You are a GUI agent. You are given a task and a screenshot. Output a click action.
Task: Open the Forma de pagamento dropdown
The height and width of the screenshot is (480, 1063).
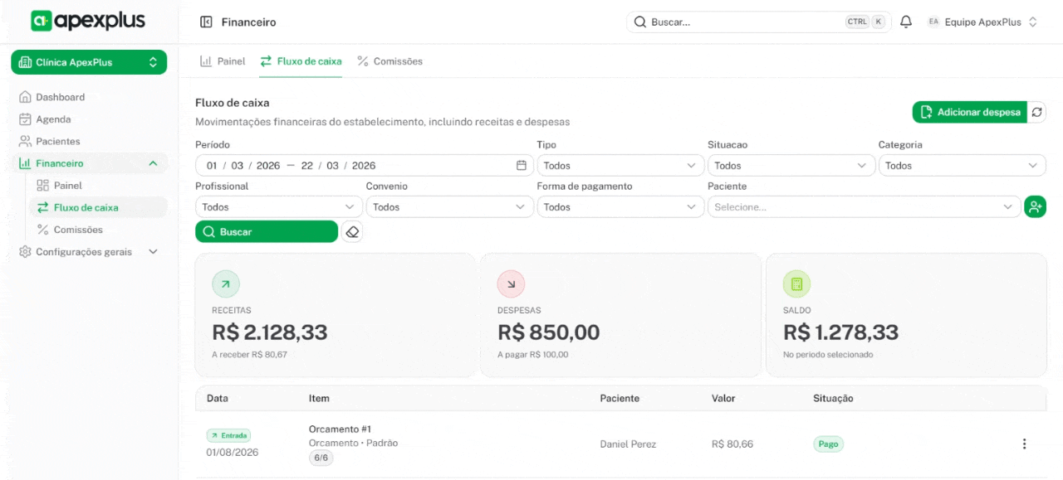click(x=620, y=207)
